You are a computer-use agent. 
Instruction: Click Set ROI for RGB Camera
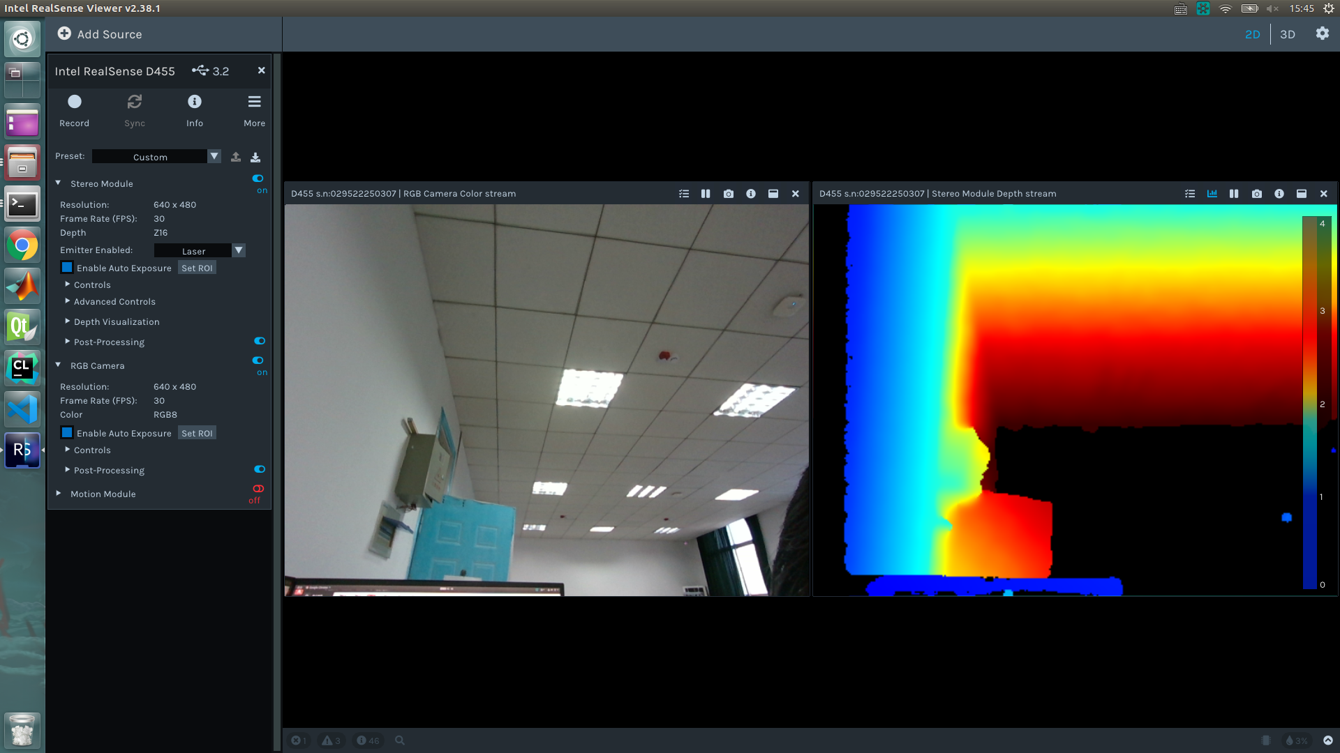(x=197, y=433)
